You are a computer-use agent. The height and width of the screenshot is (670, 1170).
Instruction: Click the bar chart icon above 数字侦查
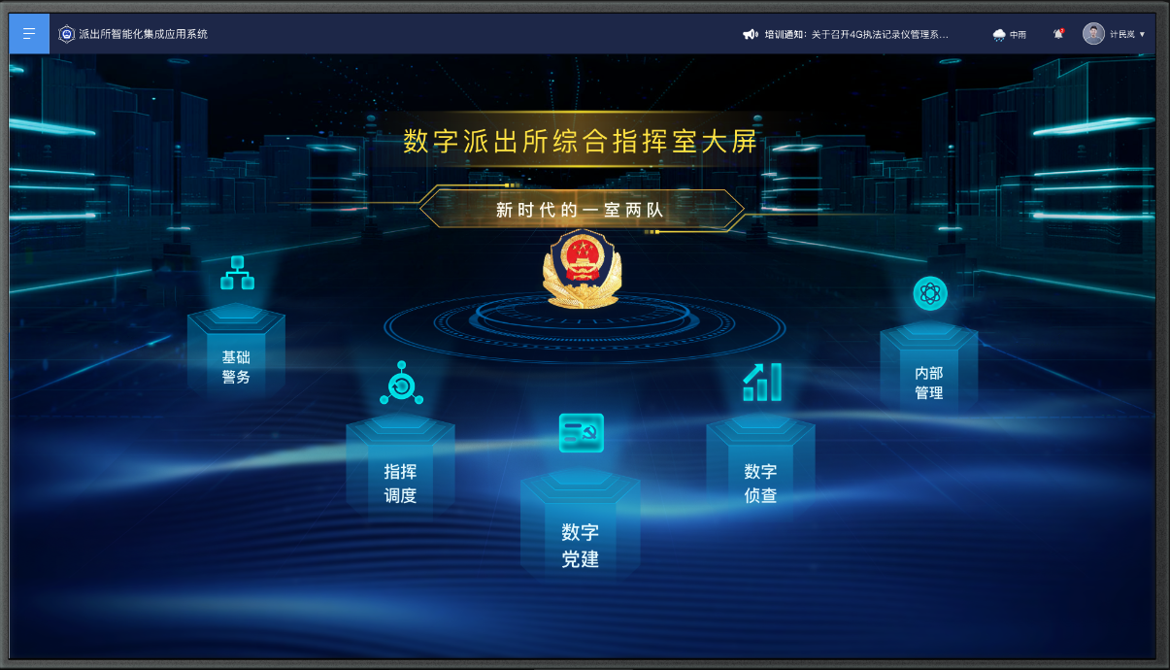[762, 382]
